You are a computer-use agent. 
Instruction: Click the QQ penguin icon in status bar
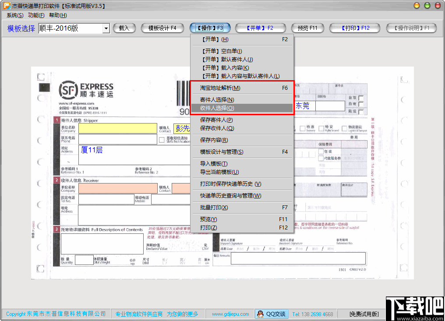(260, 314)
